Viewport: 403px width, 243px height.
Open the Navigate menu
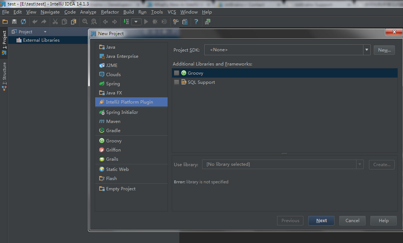click(50, 12)
